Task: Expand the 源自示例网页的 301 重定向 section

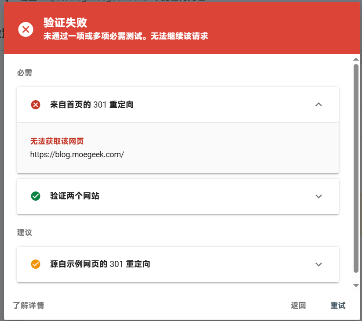Action: [x=318, y=264]
